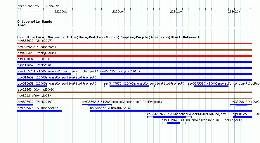This screenshot has width=260, height=143.
Task: Click the 232990k ruler tick label
Action: pyautogui.click(x=60, y=12)
